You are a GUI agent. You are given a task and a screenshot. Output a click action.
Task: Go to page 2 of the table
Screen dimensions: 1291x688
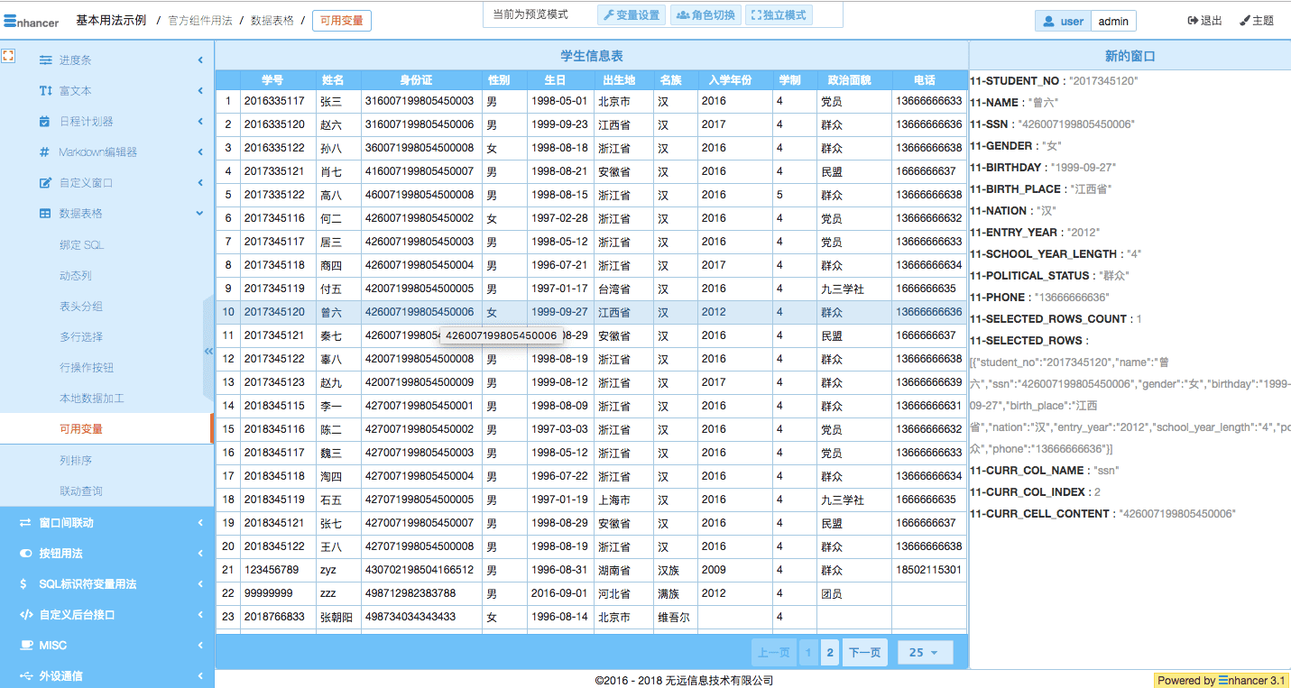pos(830,652)
